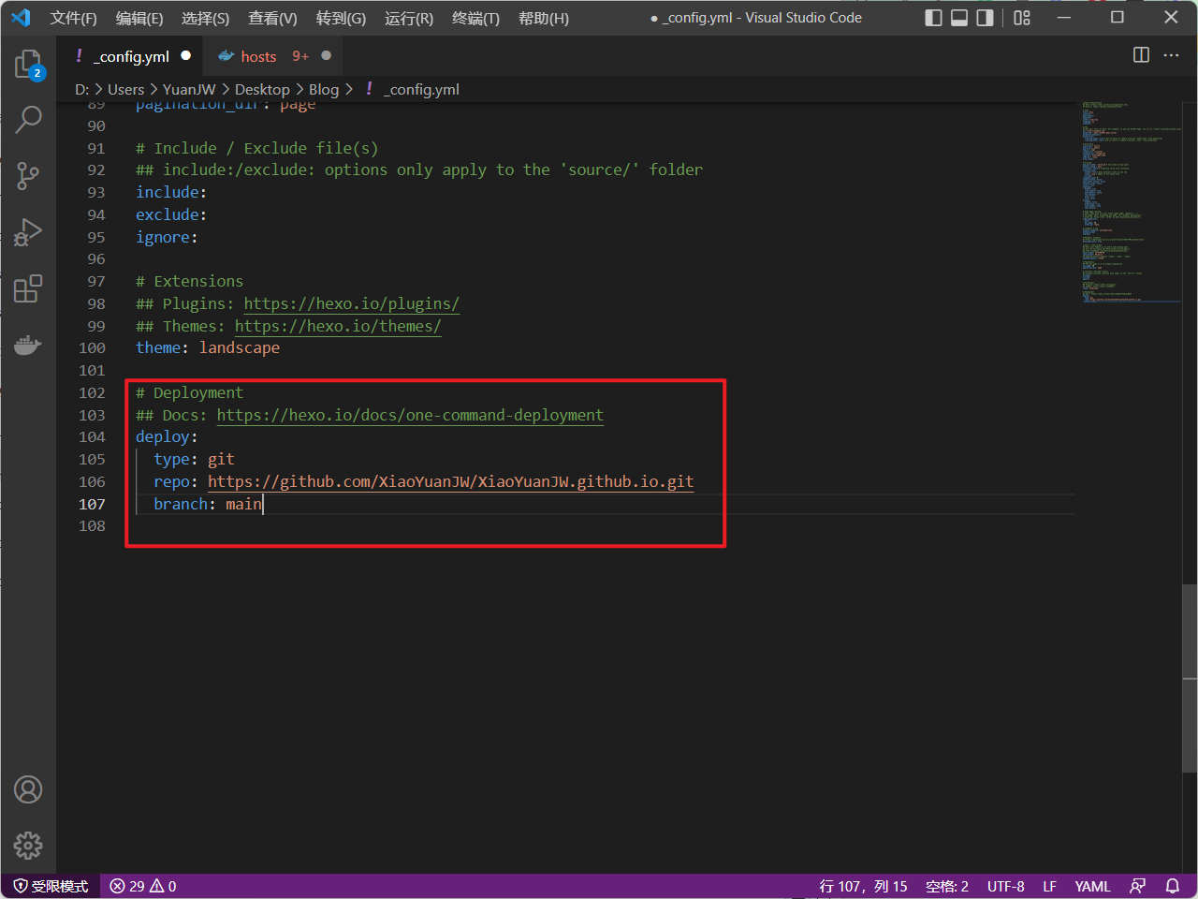Click the feedback icon in status bar
The height and width of the screenshot is (899, 1198).
[1138, 886]
